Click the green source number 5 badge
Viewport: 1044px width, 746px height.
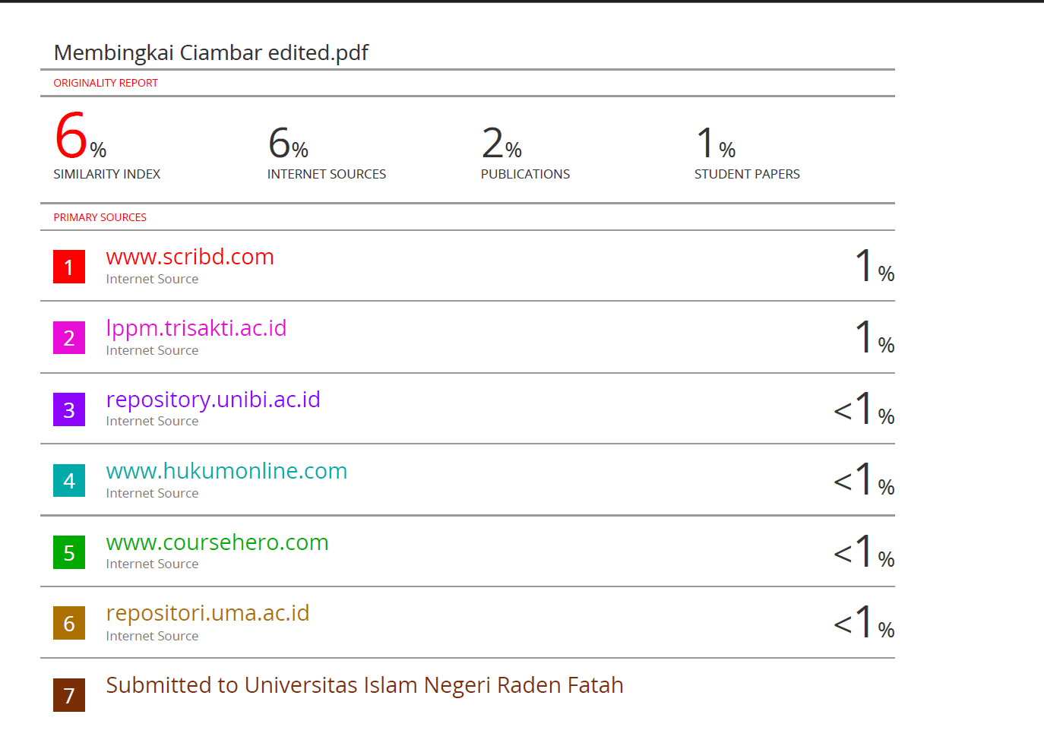(x=69, y=552)
